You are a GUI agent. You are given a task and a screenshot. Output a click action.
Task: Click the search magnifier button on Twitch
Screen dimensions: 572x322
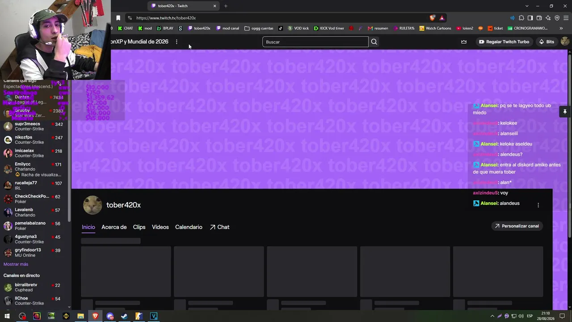374,42
